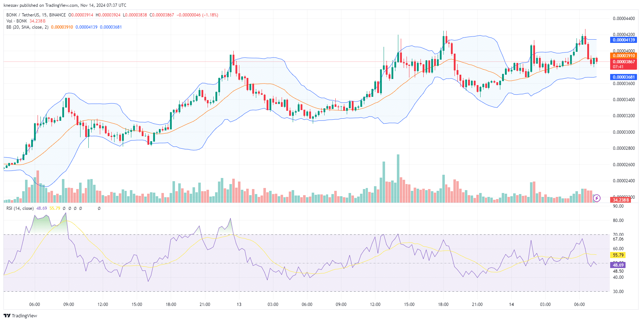Click the purple 48.69 RSI axis tag
The width and height of the screenshot is (642, 322).
pyautogui.click(x=618, y=265)
